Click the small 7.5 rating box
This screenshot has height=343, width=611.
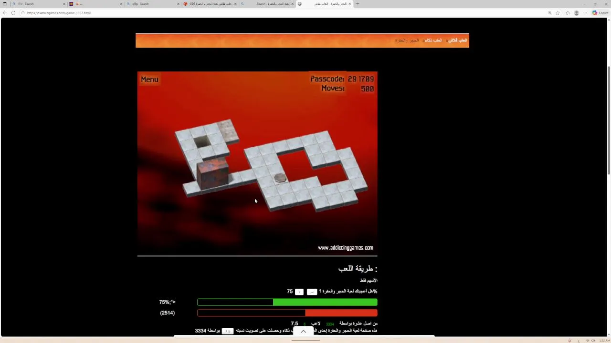[x=228, y=331]
